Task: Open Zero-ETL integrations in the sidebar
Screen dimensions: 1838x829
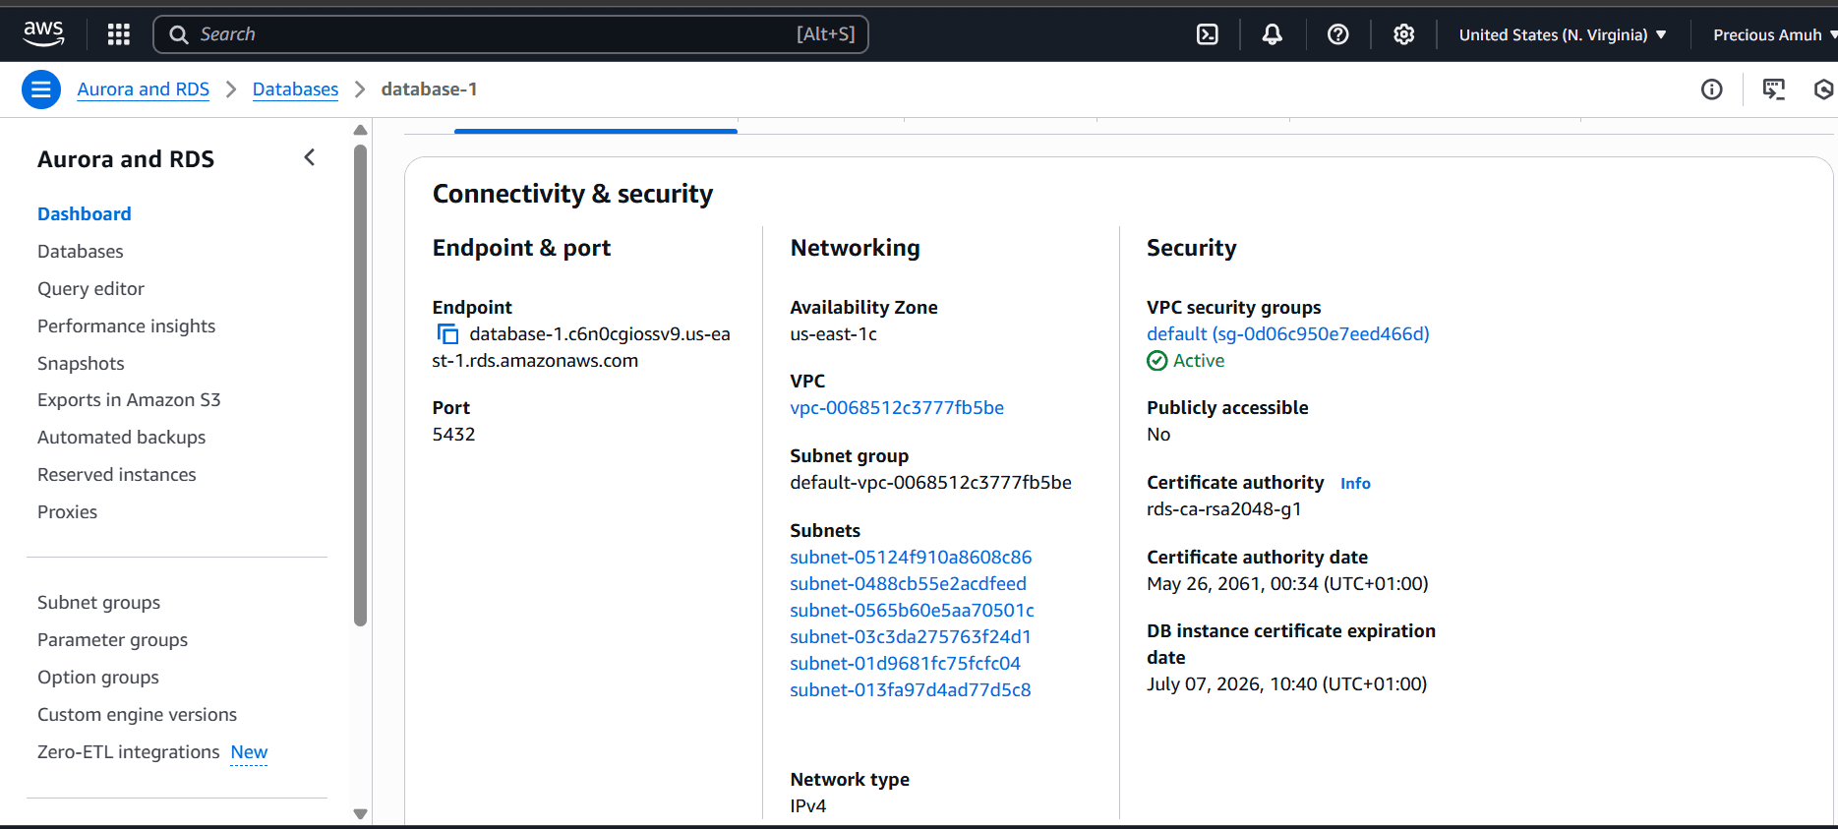Action: 128,752
